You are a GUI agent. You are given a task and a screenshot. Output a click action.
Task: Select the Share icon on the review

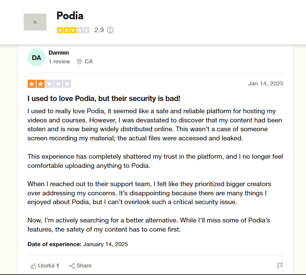(x=71, y=266)
